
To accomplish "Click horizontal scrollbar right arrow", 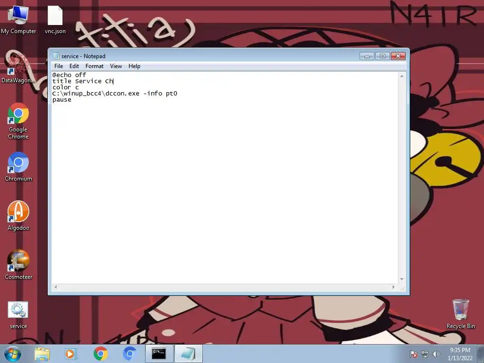I will 394,287.
